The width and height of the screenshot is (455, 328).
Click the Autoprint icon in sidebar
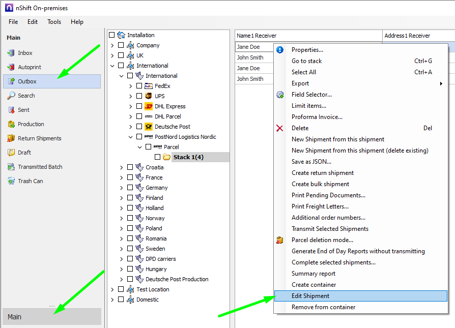point(11,67)
